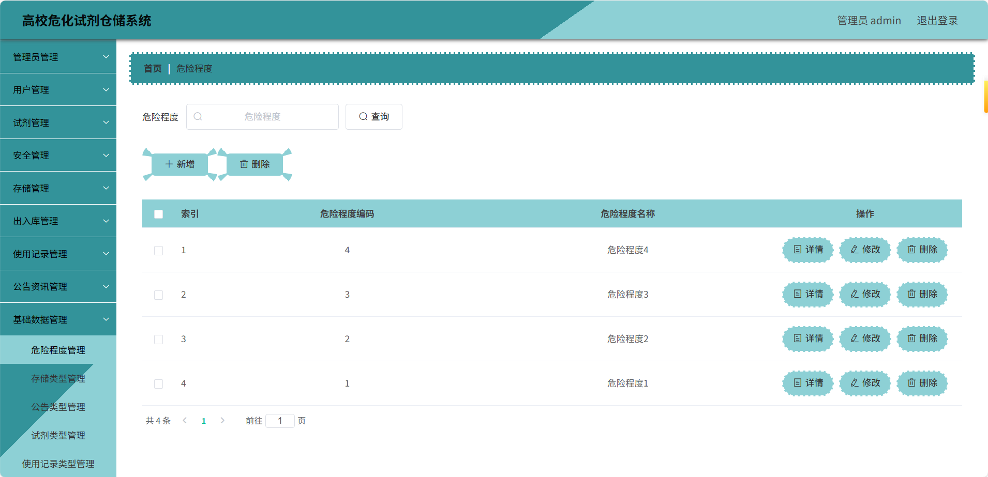This screenshot has height=477, width=988.
Task: Click the orange scrollbar handle at right edge
Action: point(986,96)
